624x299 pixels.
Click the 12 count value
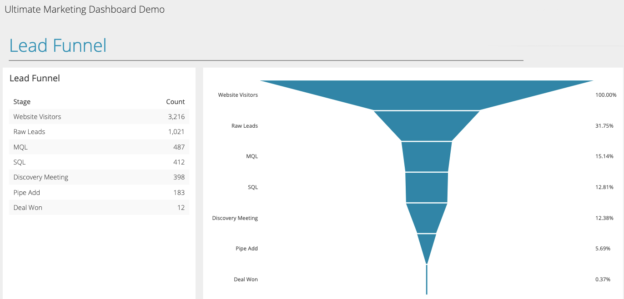[181, 208]
